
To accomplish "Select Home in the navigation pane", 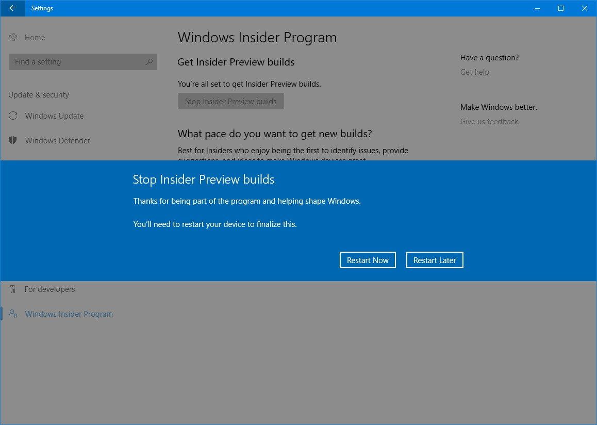I will pyautogui.click(x=35, y=37).
